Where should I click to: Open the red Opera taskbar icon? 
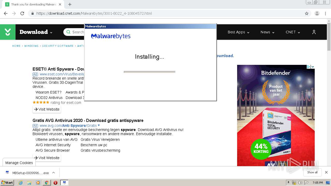tap(55, 183)
